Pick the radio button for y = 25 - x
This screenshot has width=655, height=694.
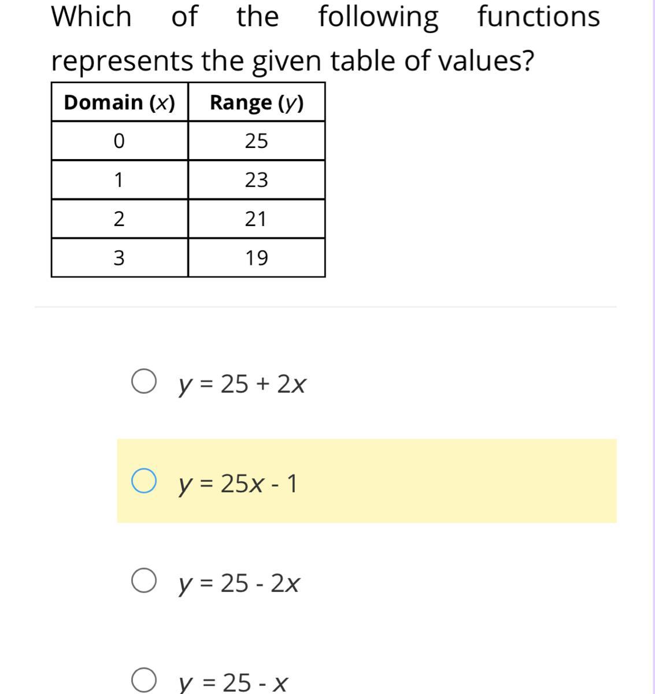143,681
